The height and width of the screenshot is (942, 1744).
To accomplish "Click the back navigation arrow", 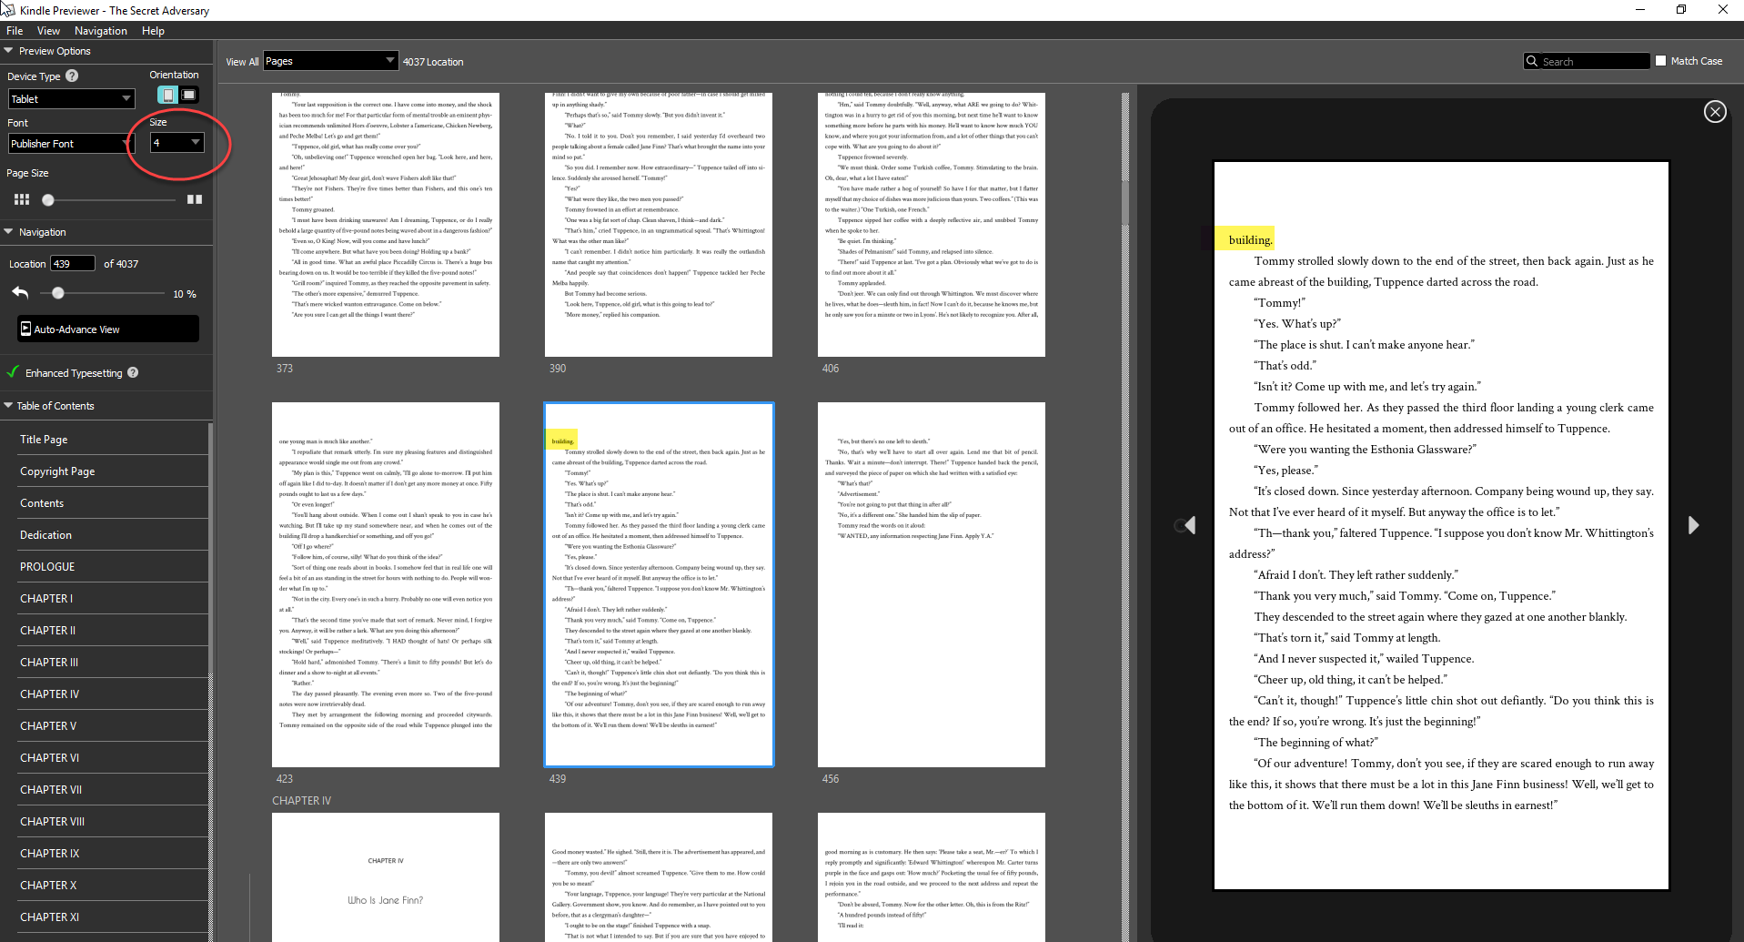I will point(20,293).
